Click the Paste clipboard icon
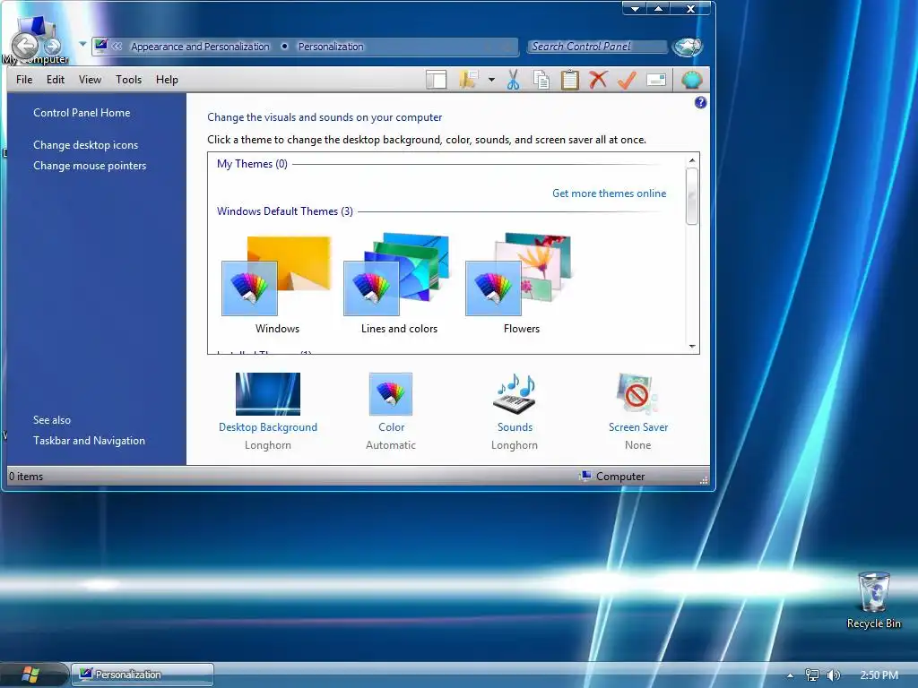The height and width of the screenshot is (688, 918). tap(569, 80)
